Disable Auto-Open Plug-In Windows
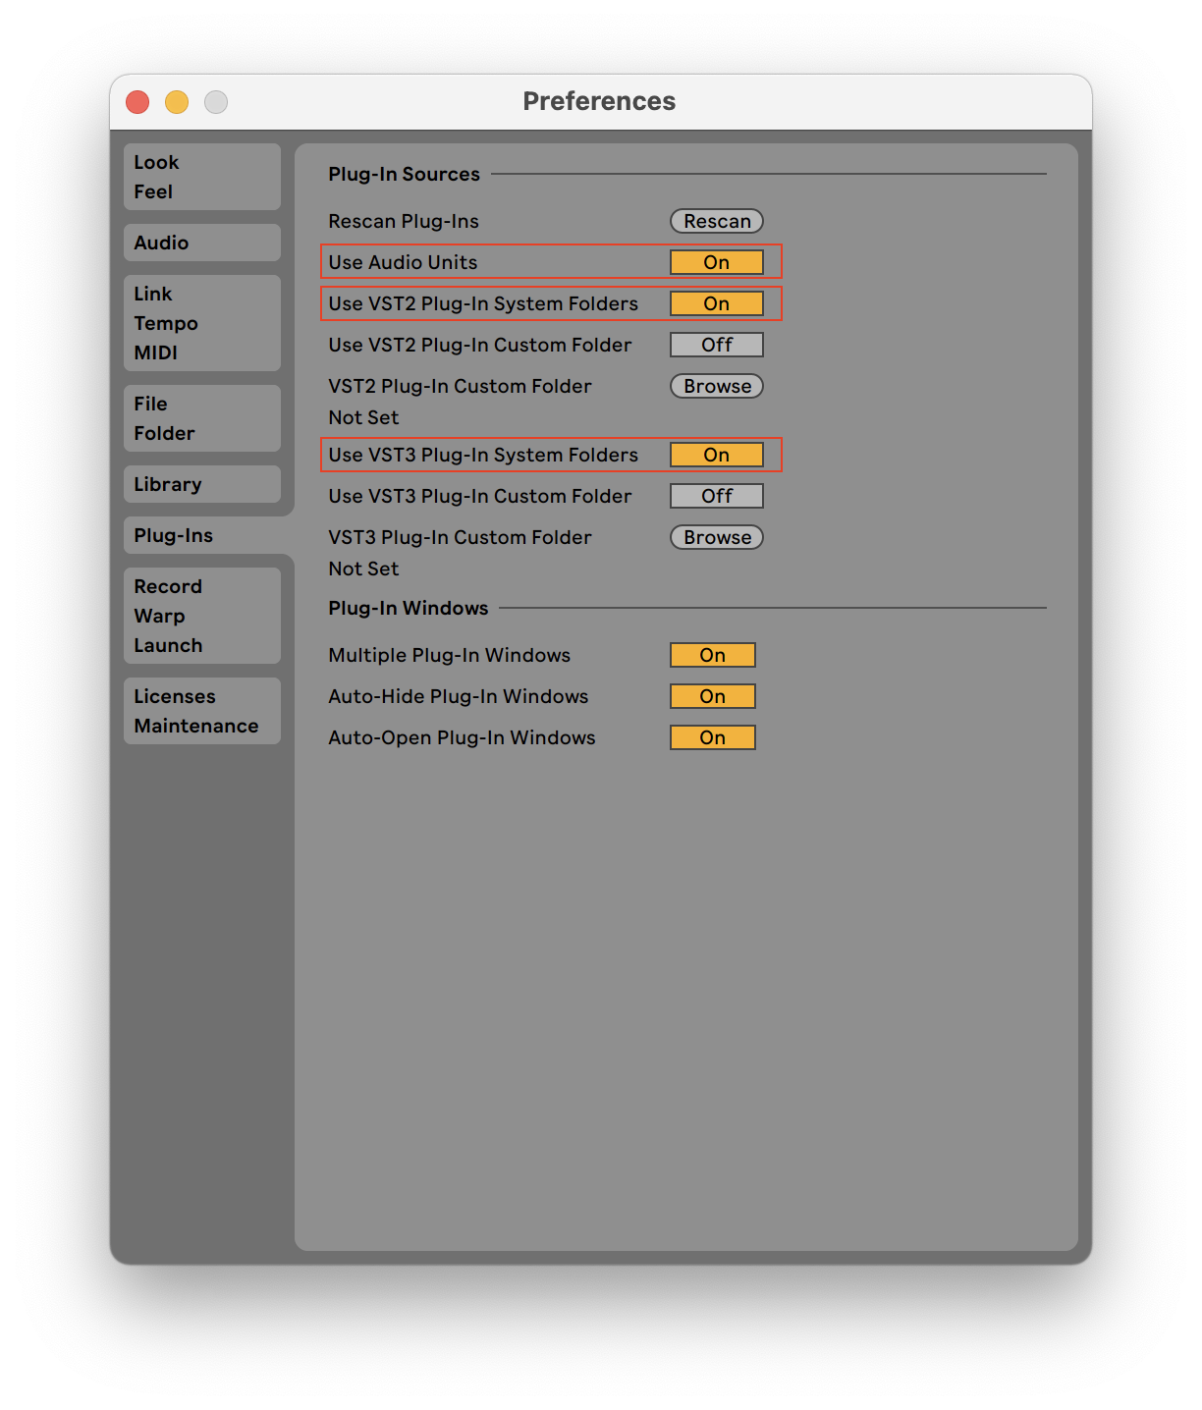Viewport: 1202px width, 1410px height. 712,737
